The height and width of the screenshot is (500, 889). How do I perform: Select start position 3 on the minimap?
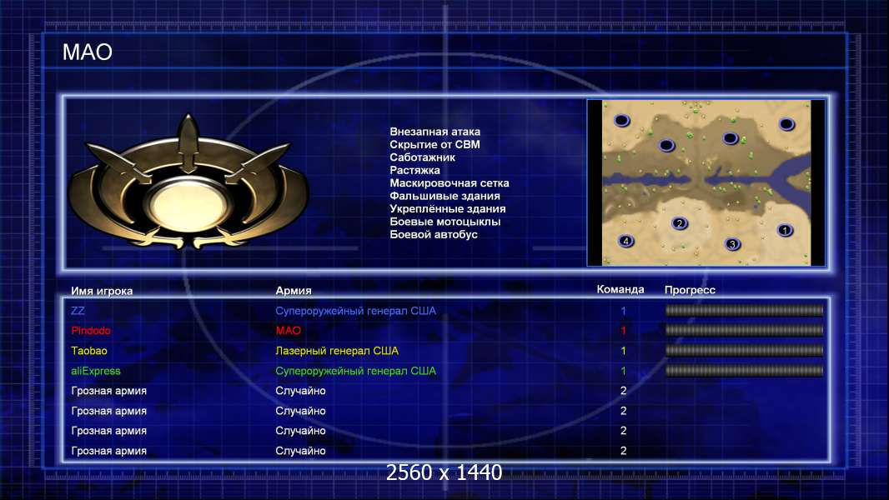[x=732, y=244]
